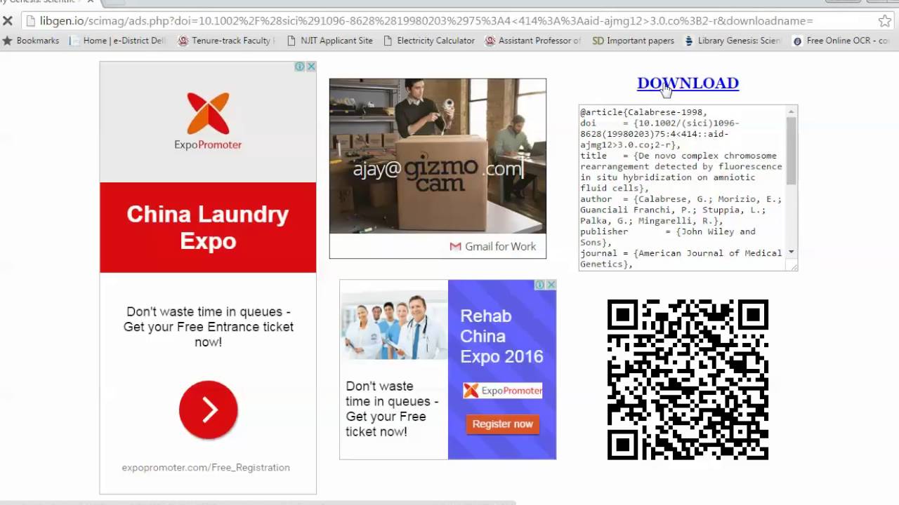Open Home | e-District Delhi bookmark
This screenshot has height=505, width=899.
117,41
